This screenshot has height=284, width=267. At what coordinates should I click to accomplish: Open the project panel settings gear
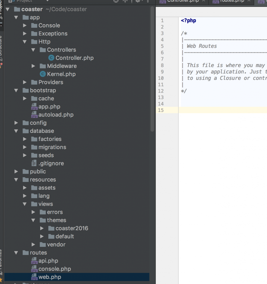(x=138, y=1)
